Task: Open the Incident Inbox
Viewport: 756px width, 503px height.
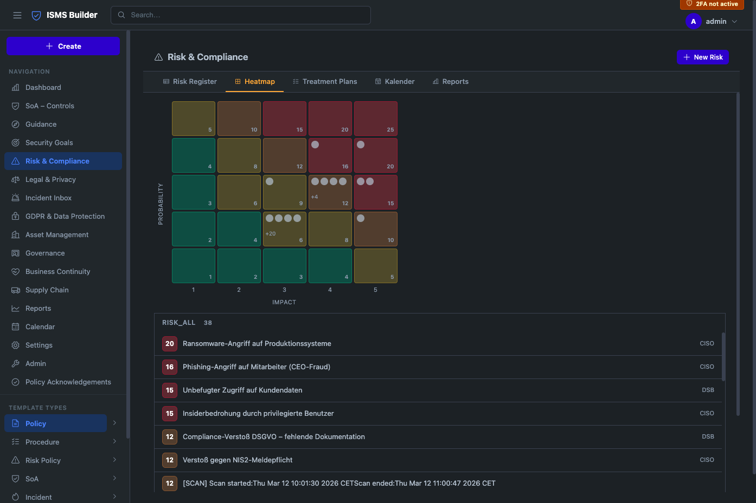Action: [63, 198]
